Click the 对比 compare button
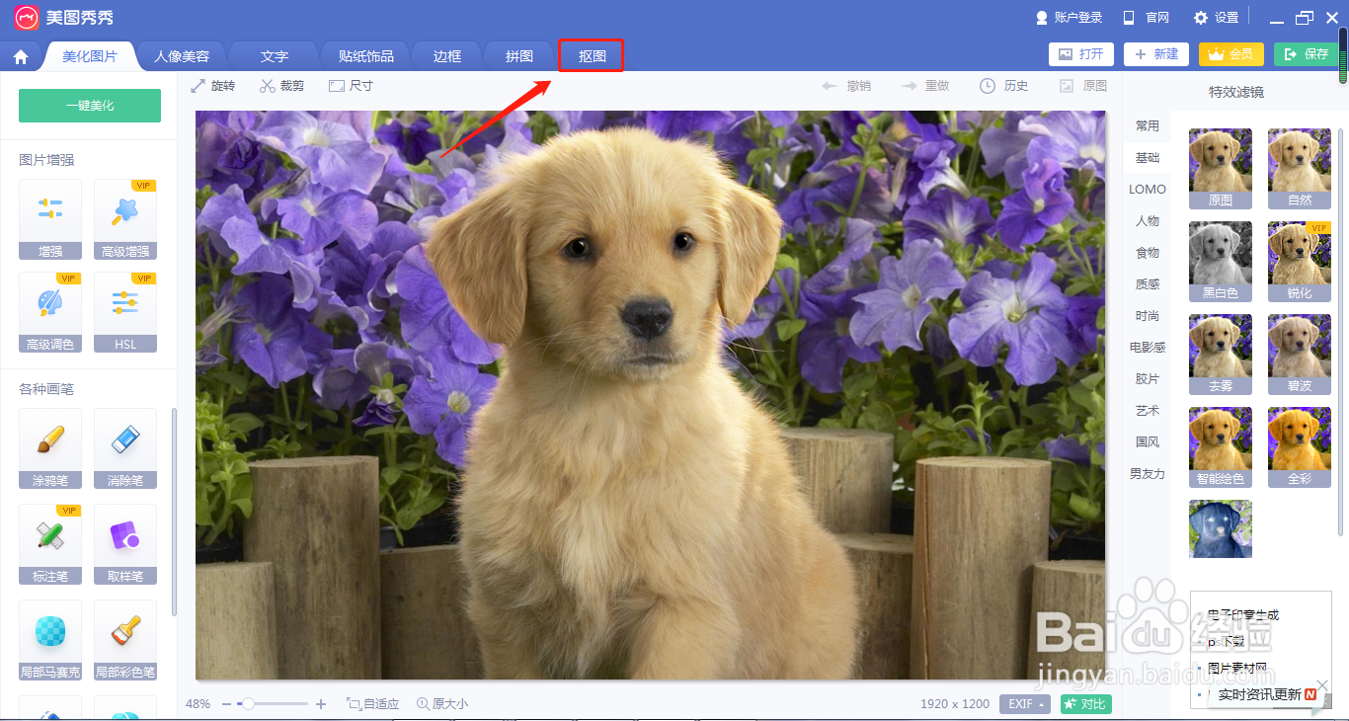This screenshot has width=1349, height=721. pos(1086,704)
